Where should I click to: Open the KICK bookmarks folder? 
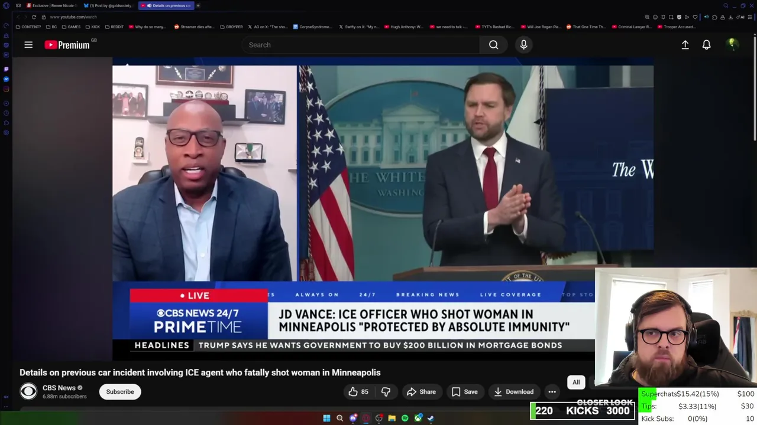pos(92,27)
